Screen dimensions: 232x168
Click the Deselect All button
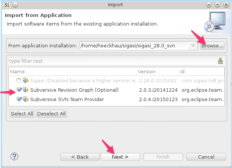pos(51,114)
